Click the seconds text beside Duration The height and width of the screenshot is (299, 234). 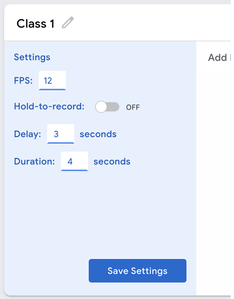(112, 161)
